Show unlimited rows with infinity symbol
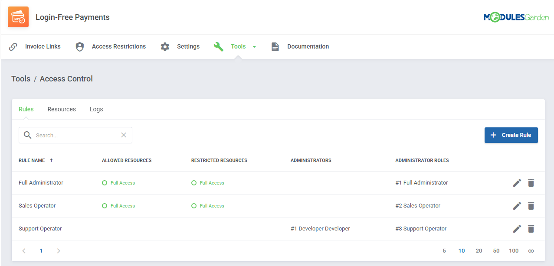 pos(531,251)
